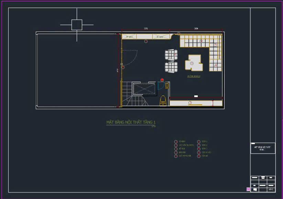The height and width of the screenshot is (199, 283).
Task: Click the sheet number cell "KT-01" in title block
Action: 271,190
